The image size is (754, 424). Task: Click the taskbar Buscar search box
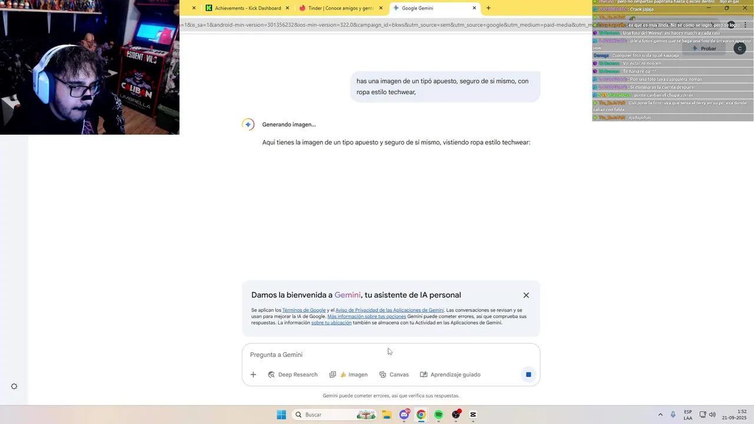[x=335, y=415]
